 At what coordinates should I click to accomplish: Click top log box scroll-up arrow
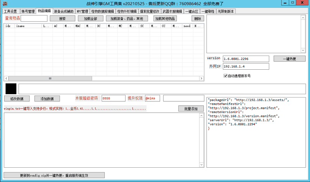[x=303, y=17]
